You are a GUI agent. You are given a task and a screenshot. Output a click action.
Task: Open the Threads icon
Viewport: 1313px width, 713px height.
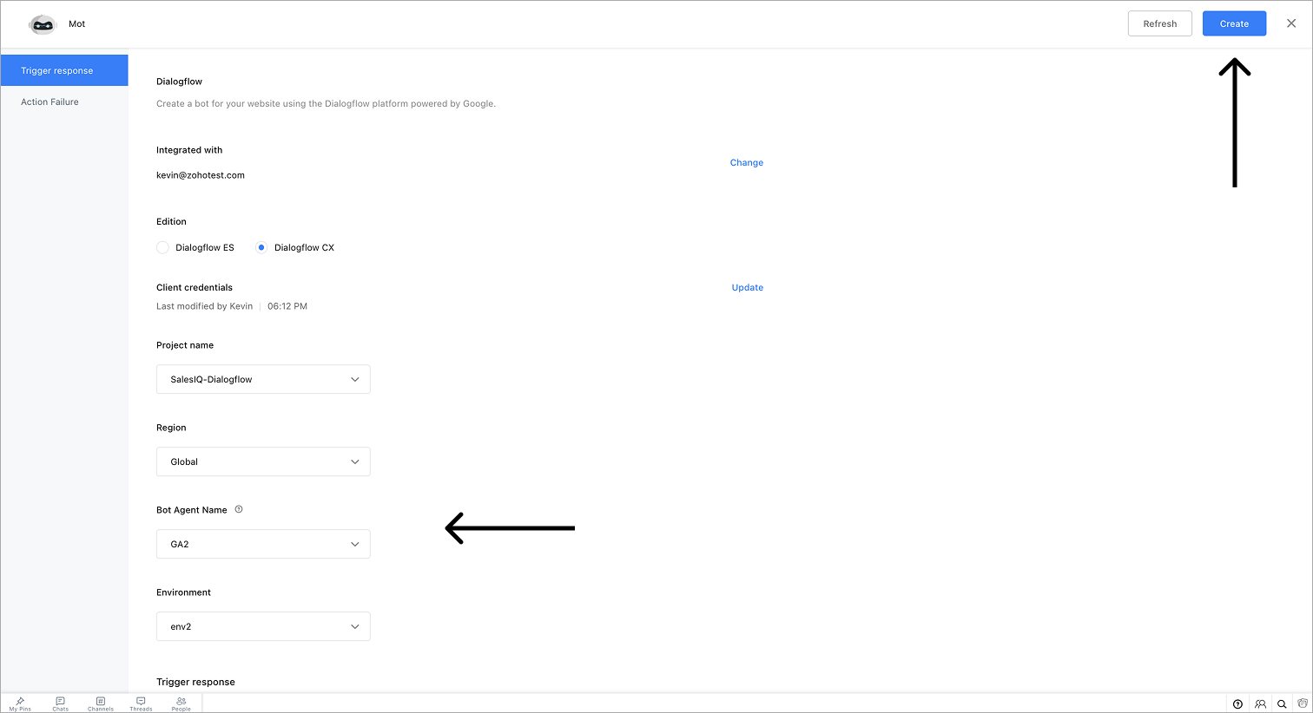point(141,703)
